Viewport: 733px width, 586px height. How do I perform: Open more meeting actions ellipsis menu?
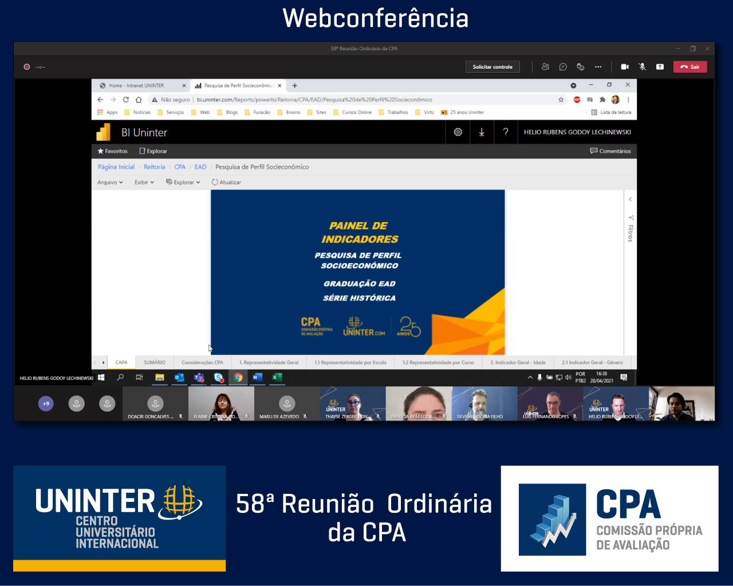(x=598, y=67)
